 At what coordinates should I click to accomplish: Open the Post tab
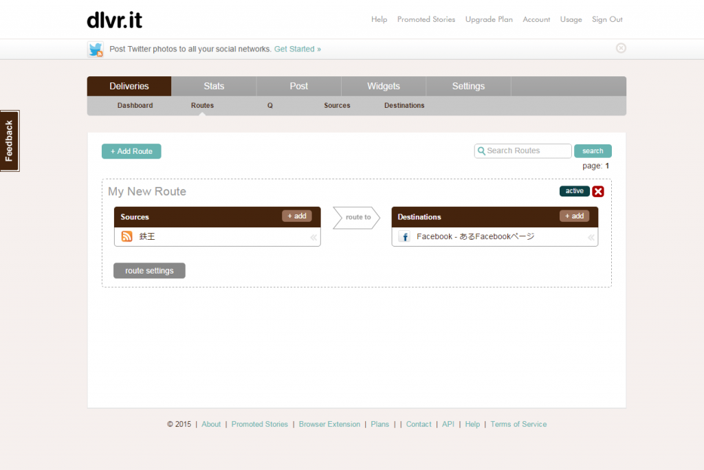pos(298,86)
